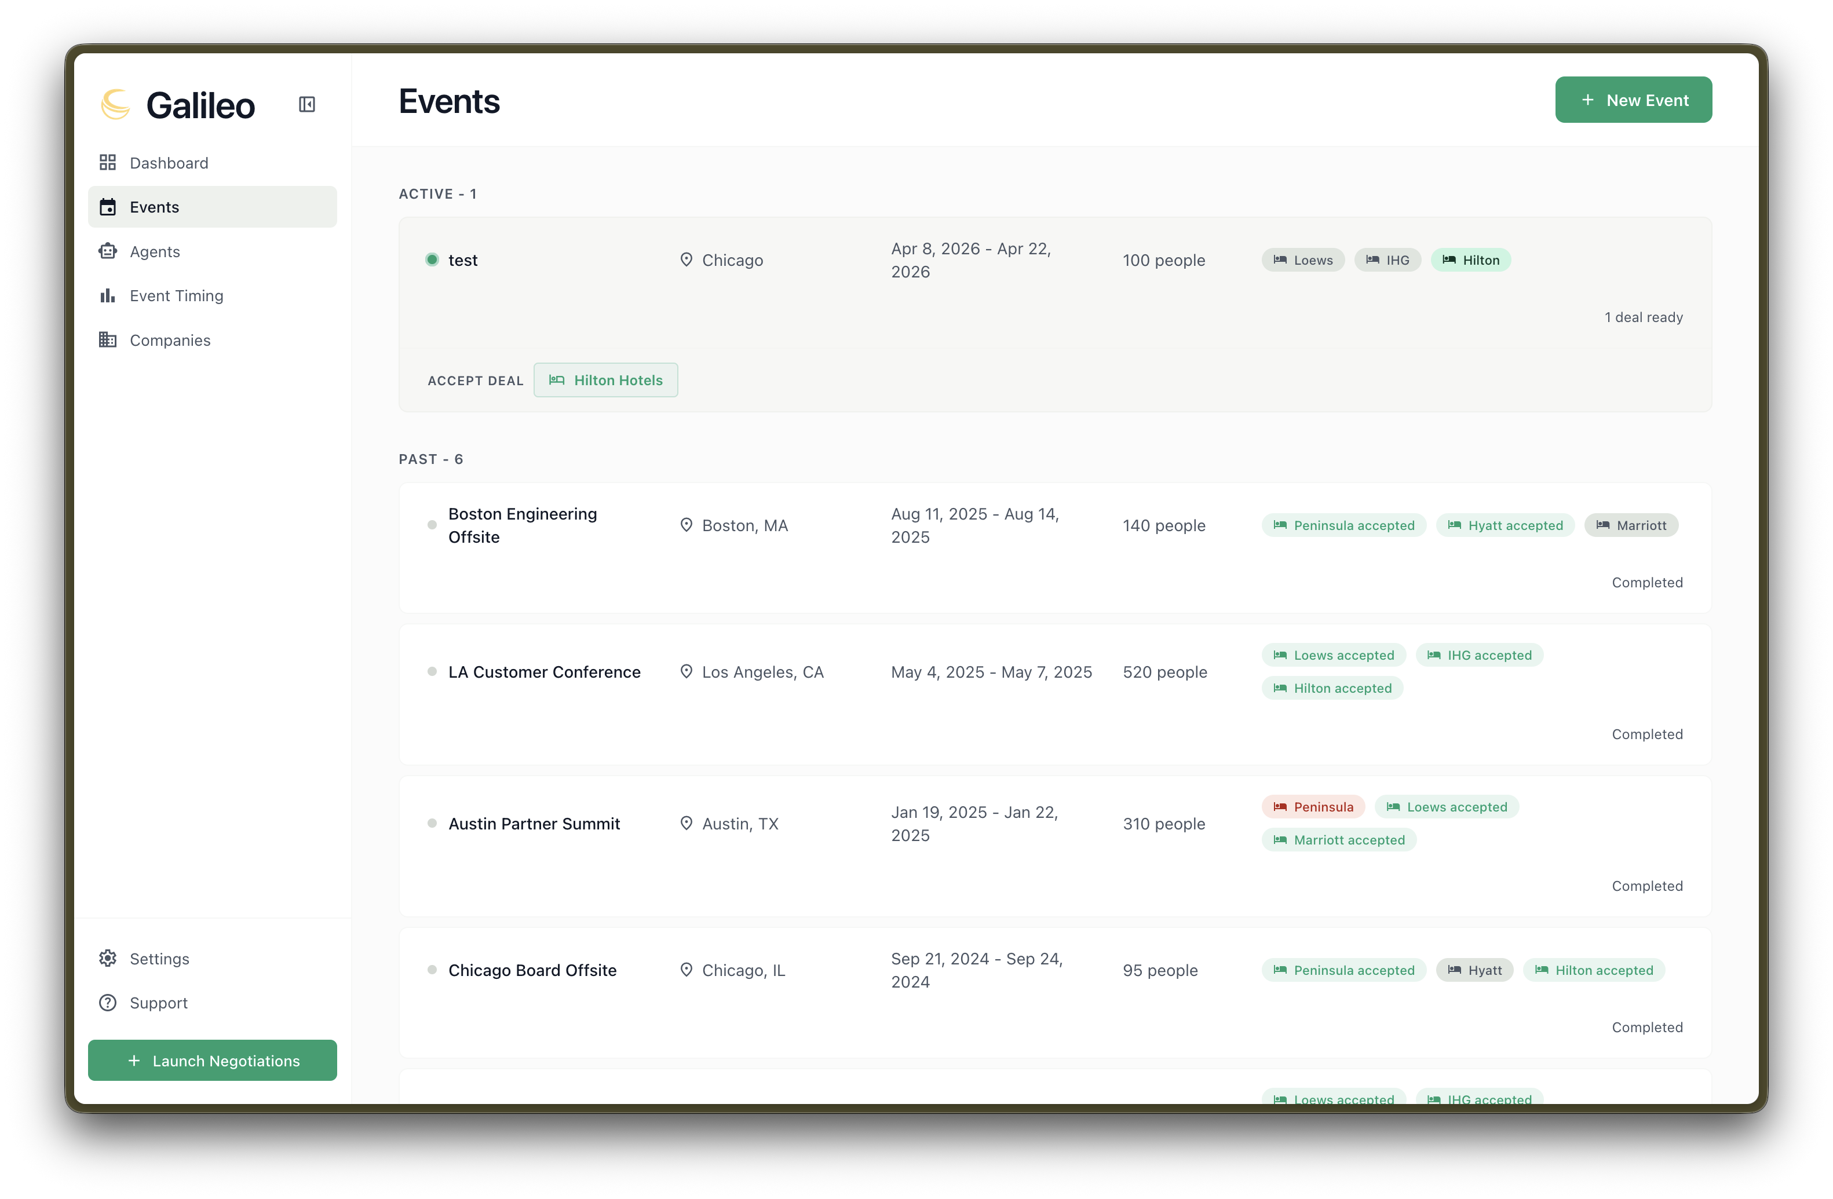Click the Settings gear icon

108,958
